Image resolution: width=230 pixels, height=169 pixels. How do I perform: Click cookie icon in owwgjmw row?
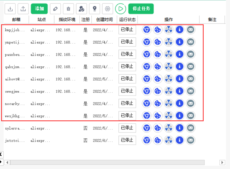click(158, 91)
